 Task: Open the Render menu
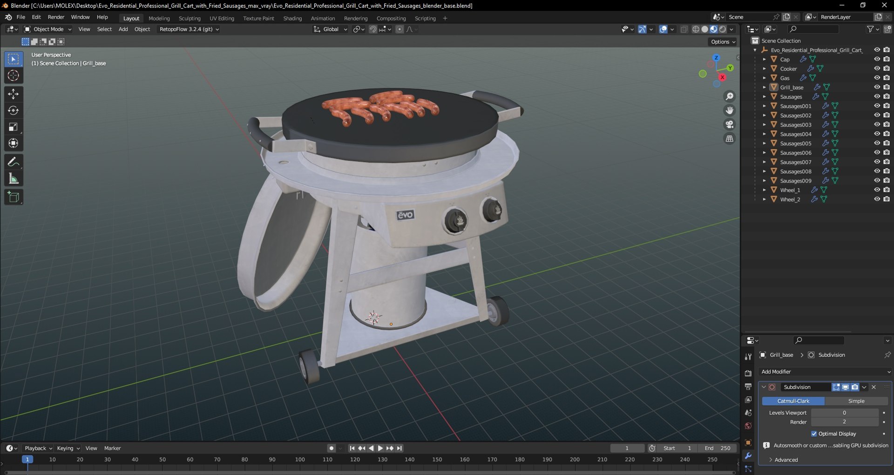coord(56,17)
